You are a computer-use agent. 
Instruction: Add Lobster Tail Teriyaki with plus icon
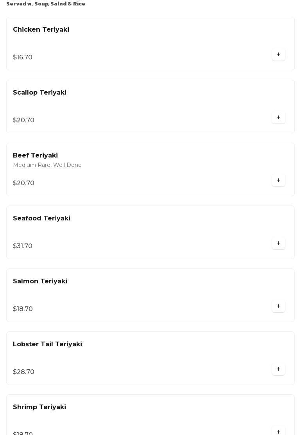click(278, 369)
